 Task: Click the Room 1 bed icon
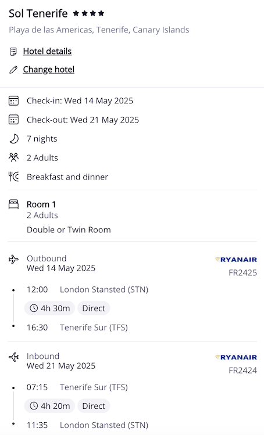click(x=13, y=204)
